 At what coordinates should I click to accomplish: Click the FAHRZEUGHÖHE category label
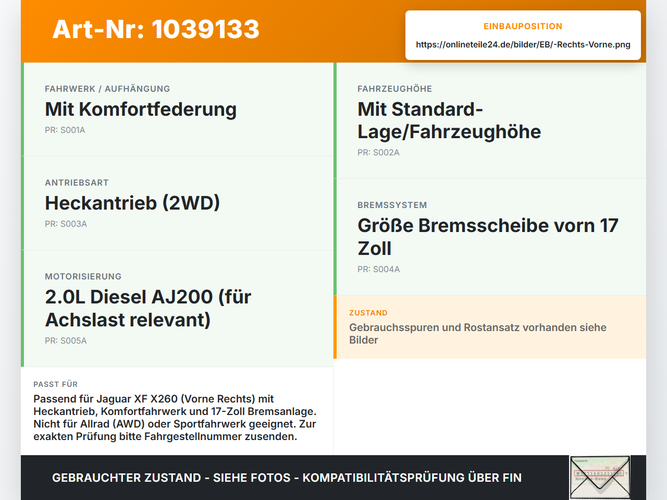point(394,89)
